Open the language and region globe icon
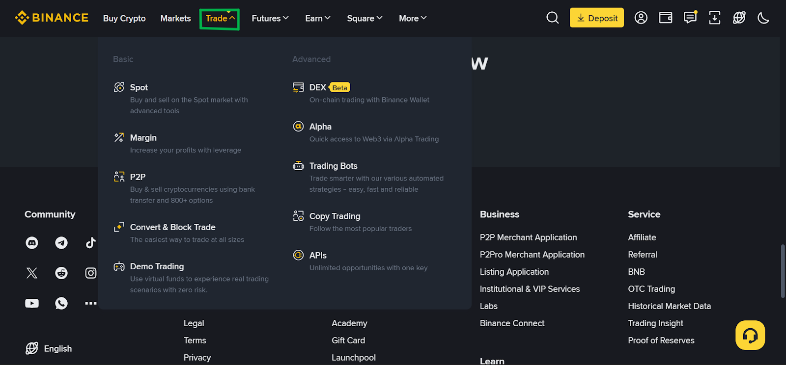The height and width of the screenshot is (365, 786). point(738,18)
